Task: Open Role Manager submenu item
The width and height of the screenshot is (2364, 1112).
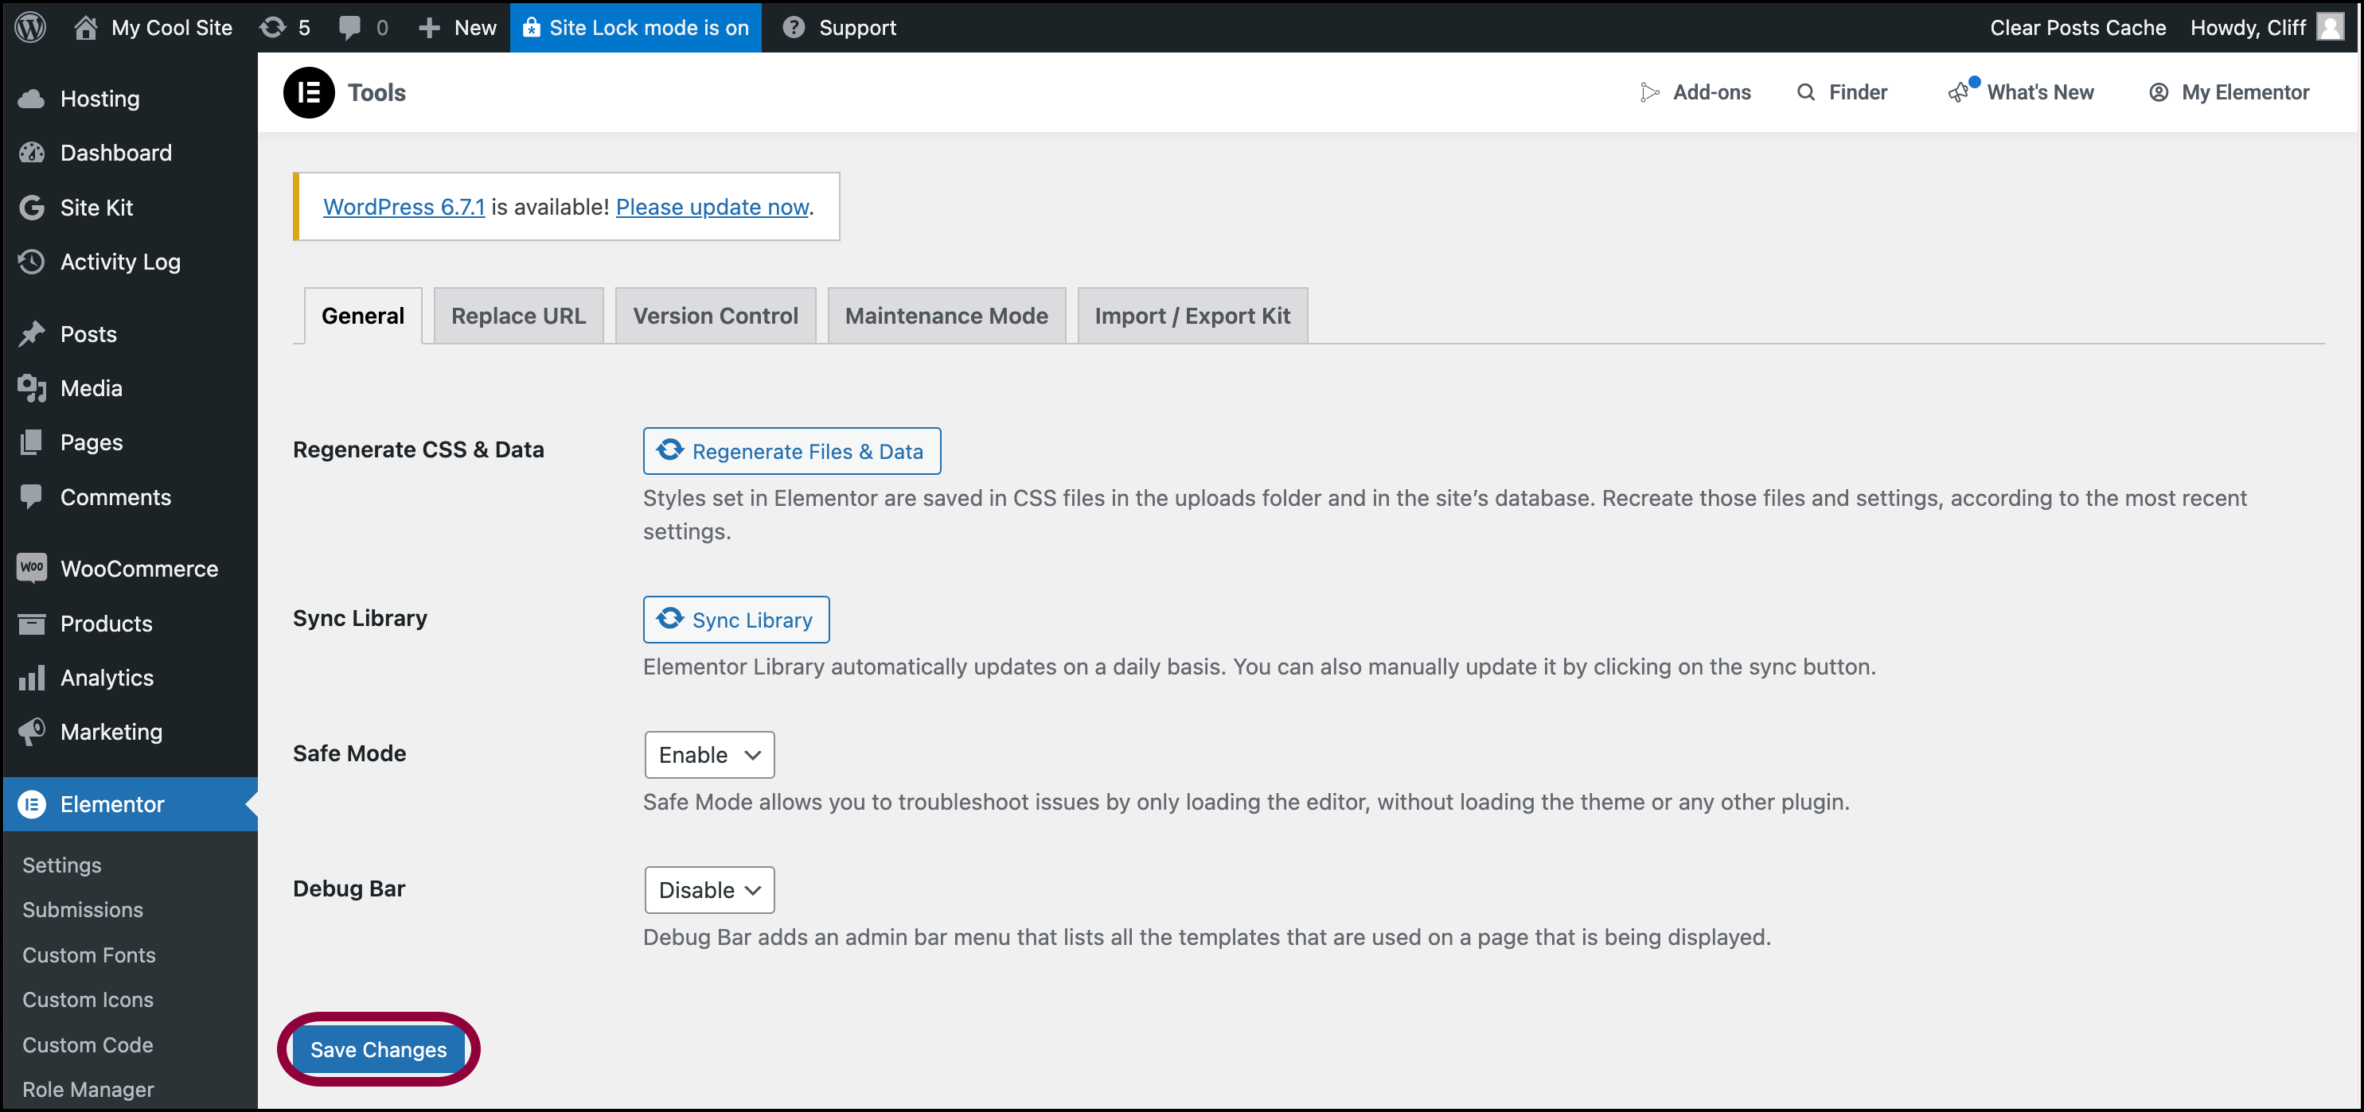Action: point(88,1090)
